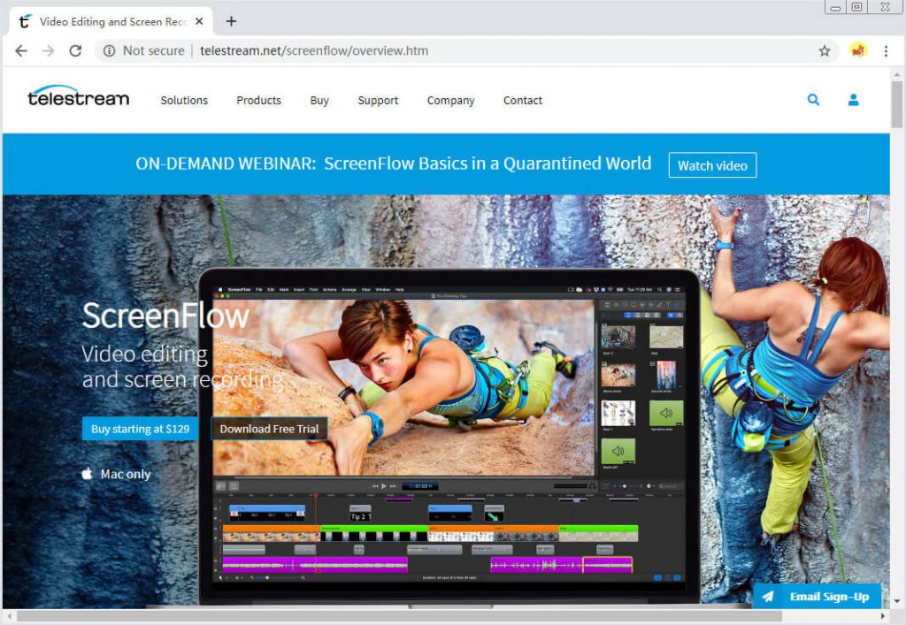Close the Video Editing and Screen Rec tab
Image resolution: width=906 pixels, height=625 pixels.
[x=199, y=21]
